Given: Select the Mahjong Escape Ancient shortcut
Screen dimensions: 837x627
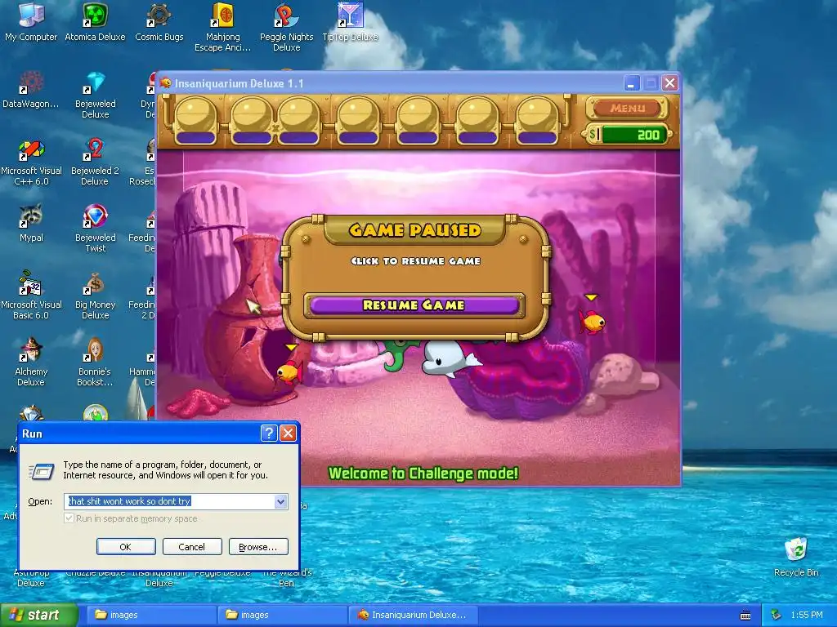Looking at the screenshot, I should point(222,28).
